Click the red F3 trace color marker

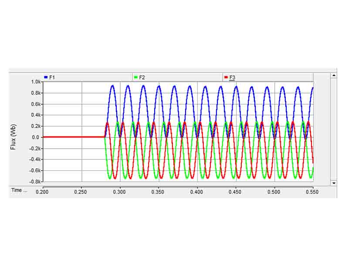[226, 77]
